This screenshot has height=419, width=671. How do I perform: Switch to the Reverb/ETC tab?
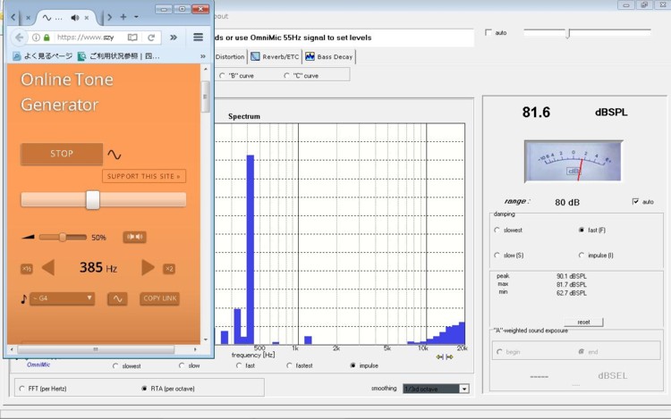click(275, 56)
